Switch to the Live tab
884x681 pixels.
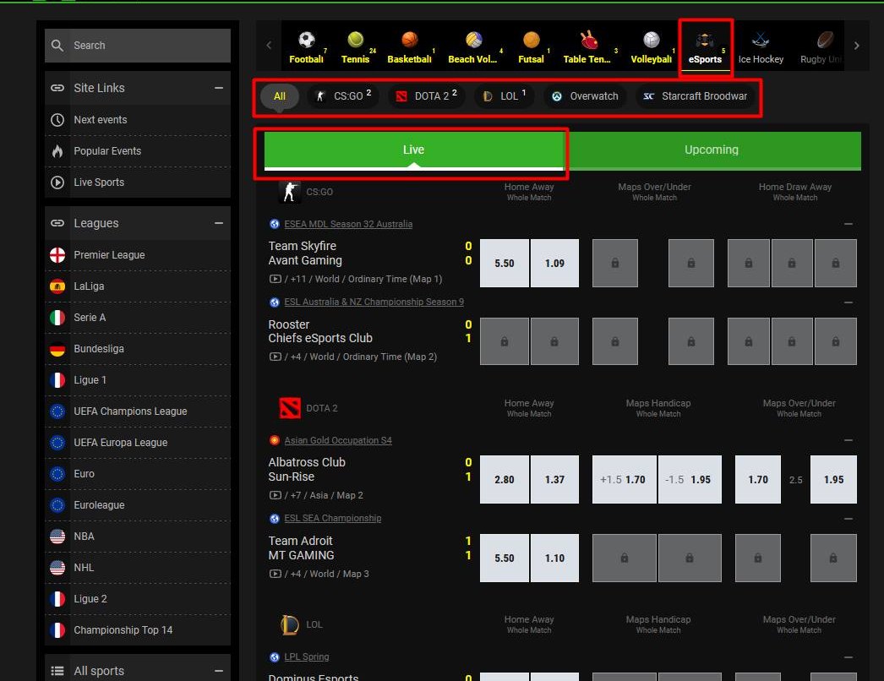coord(413,150)
